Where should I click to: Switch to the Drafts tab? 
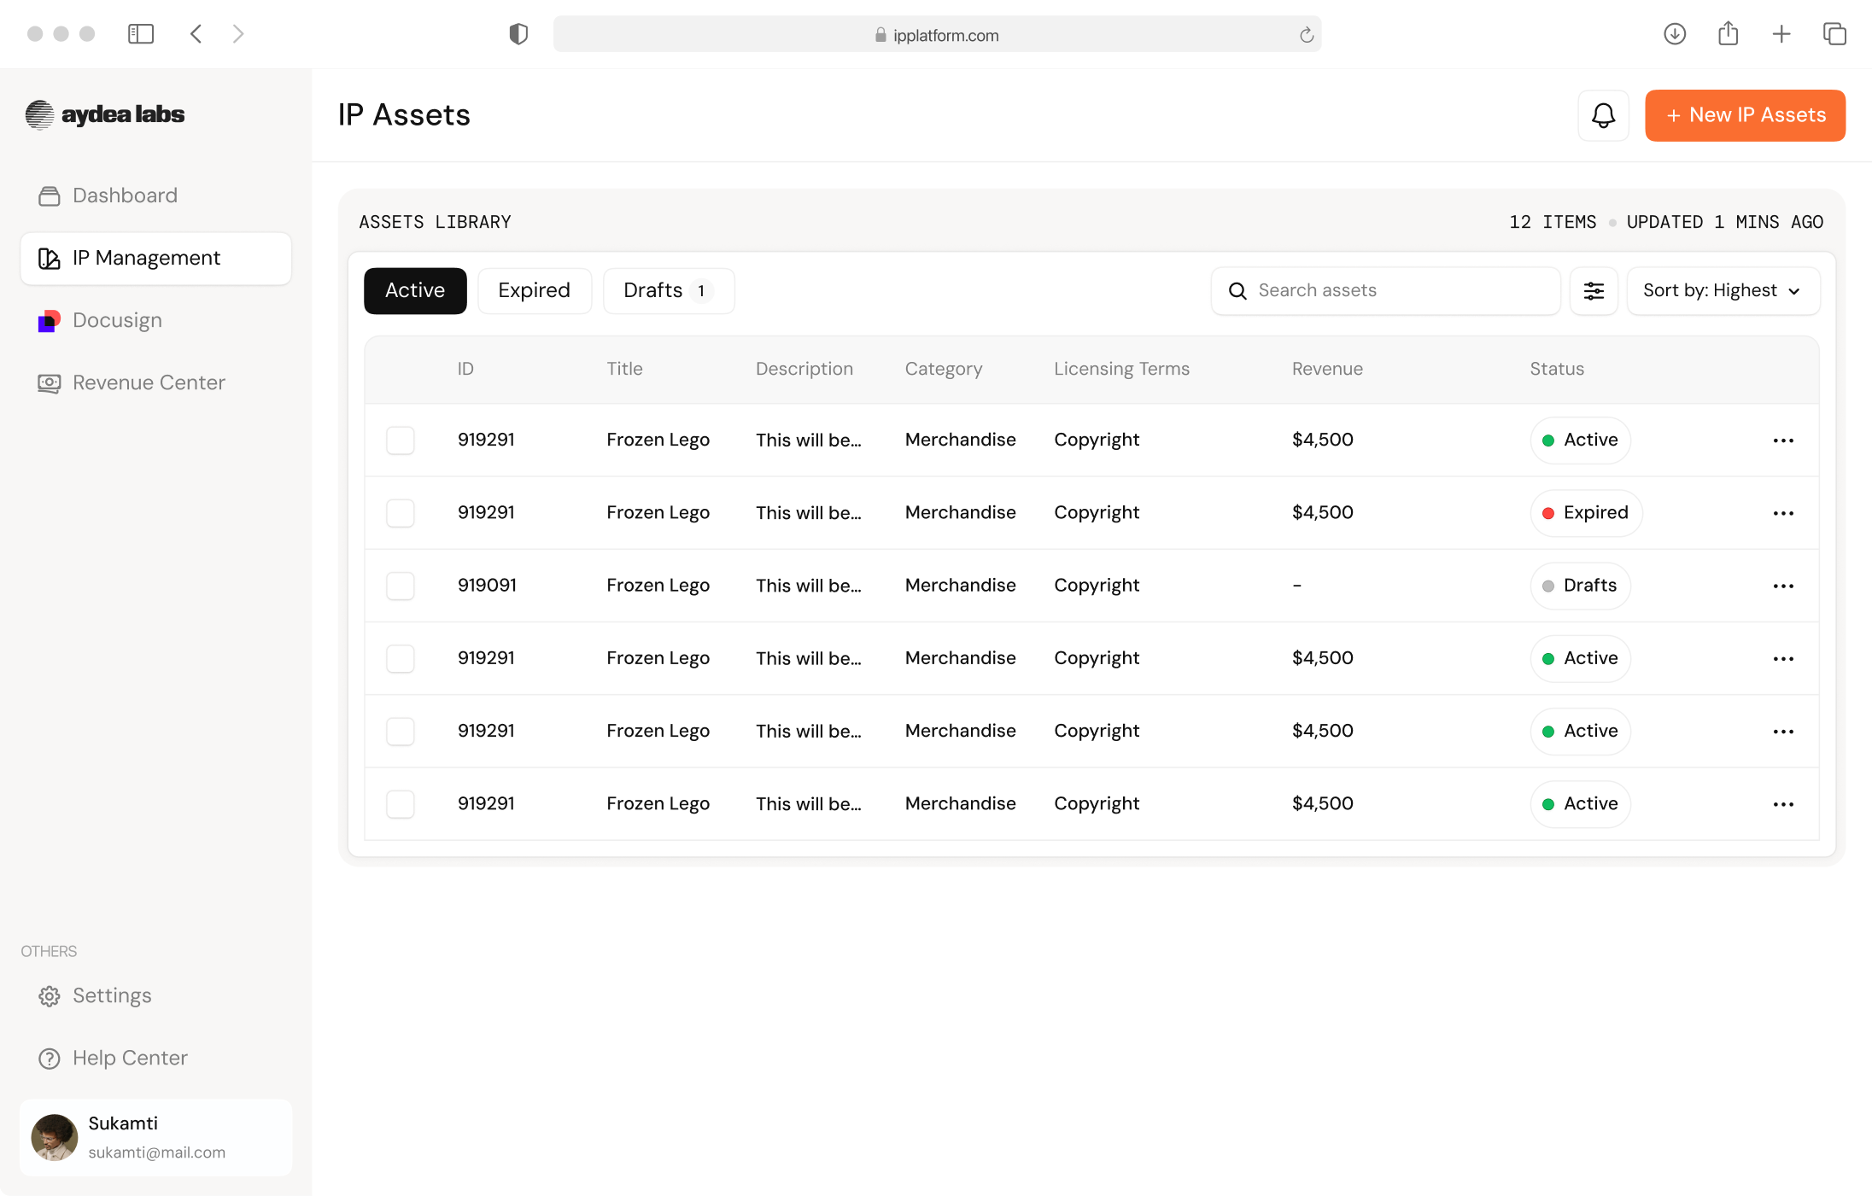[x=668, y=291]
